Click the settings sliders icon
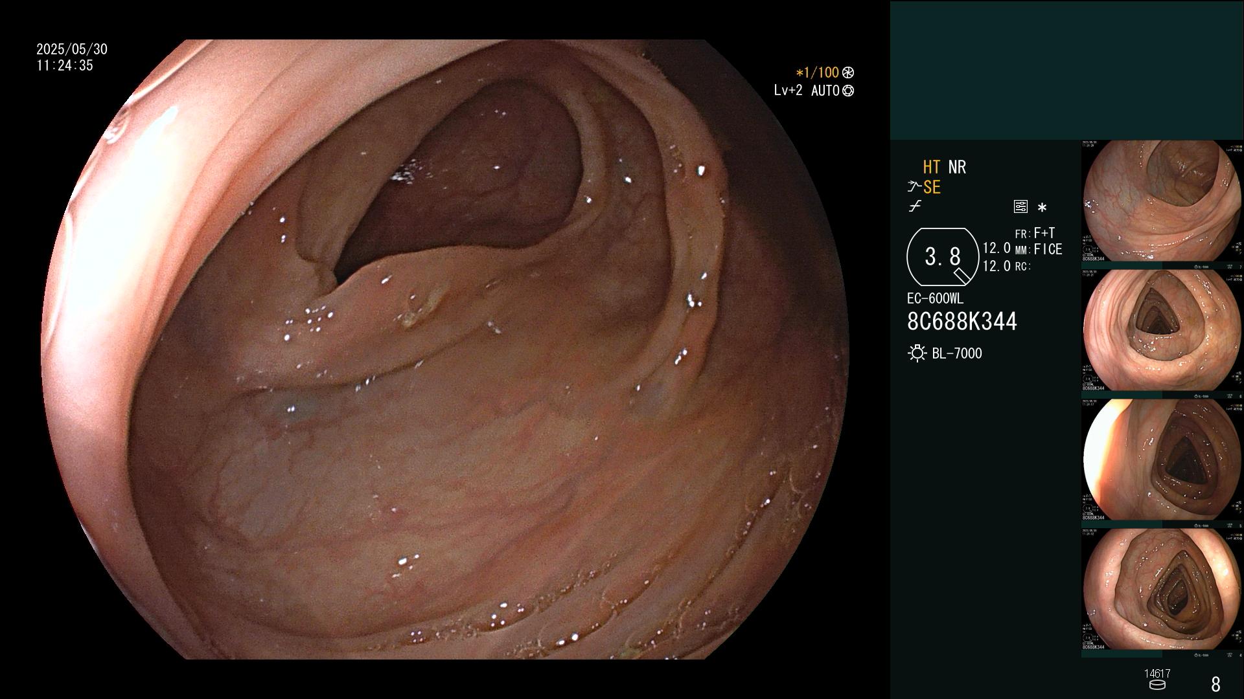 pyautogui.click(x=1020, y=206)
